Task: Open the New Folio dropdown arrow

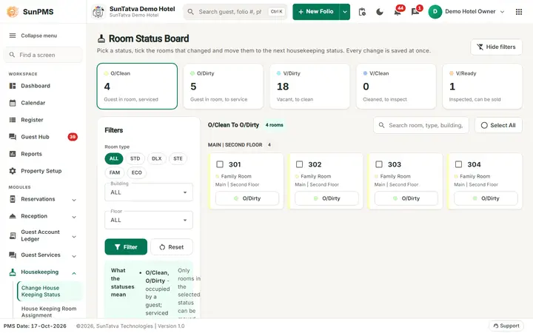Action: (x=345, y=12)
